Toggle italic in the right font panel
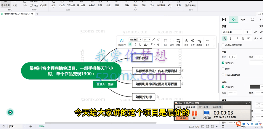This screenshot has height=129, width=263. (x=231, y=39)
